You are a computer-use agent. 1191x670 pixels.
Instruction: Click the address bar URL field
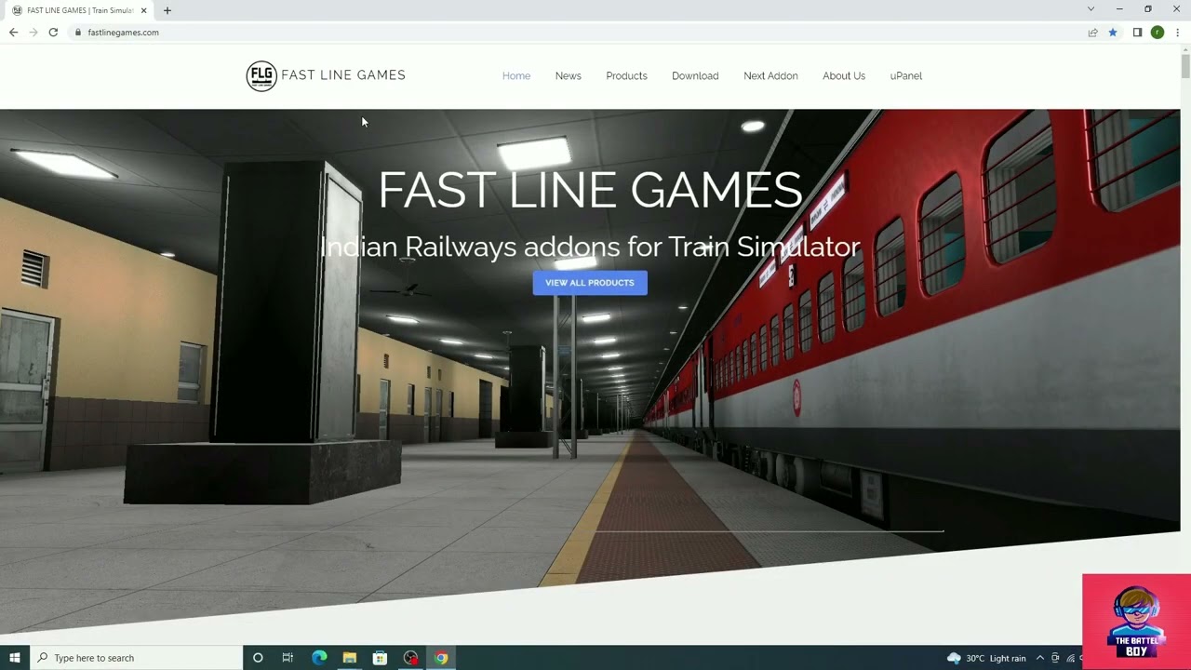[577, 33]
